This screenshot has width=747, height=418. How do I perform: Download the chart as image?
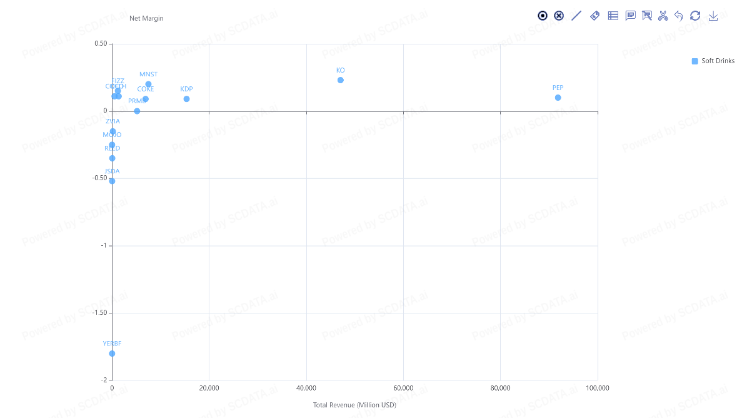713,16
